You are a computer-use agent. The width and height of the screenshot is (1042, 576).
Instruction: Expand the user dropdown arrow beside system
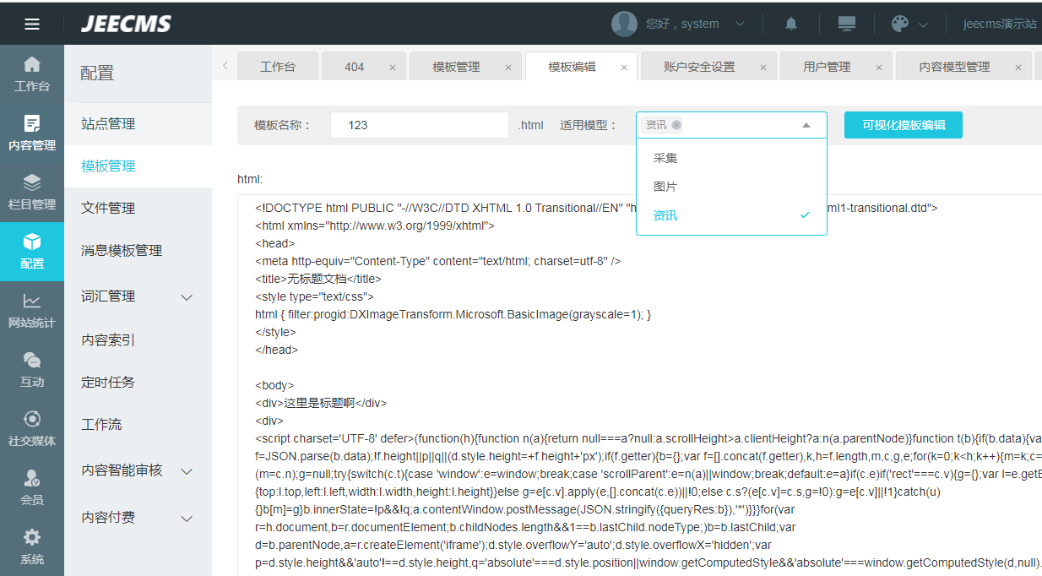740,24
